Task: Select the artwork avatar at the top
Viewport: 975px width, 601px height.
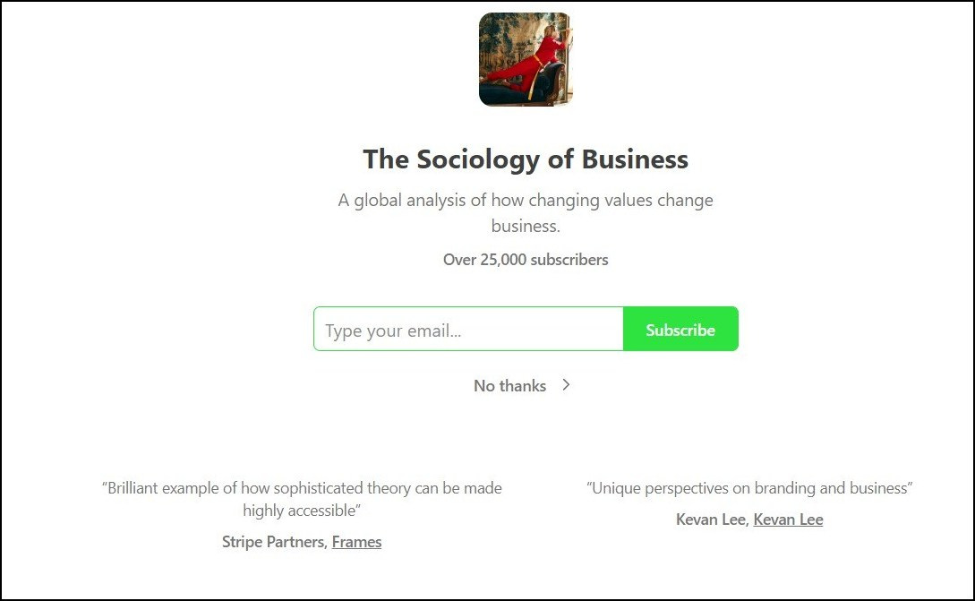Action: pos(525,58)
